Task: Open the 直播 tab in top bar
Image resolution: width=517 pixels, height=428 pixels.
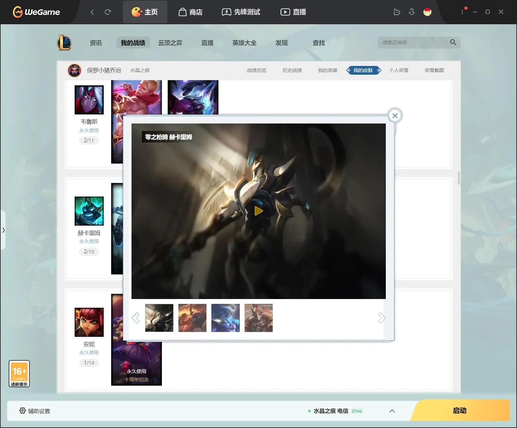Action: click(x=293, y=12)
